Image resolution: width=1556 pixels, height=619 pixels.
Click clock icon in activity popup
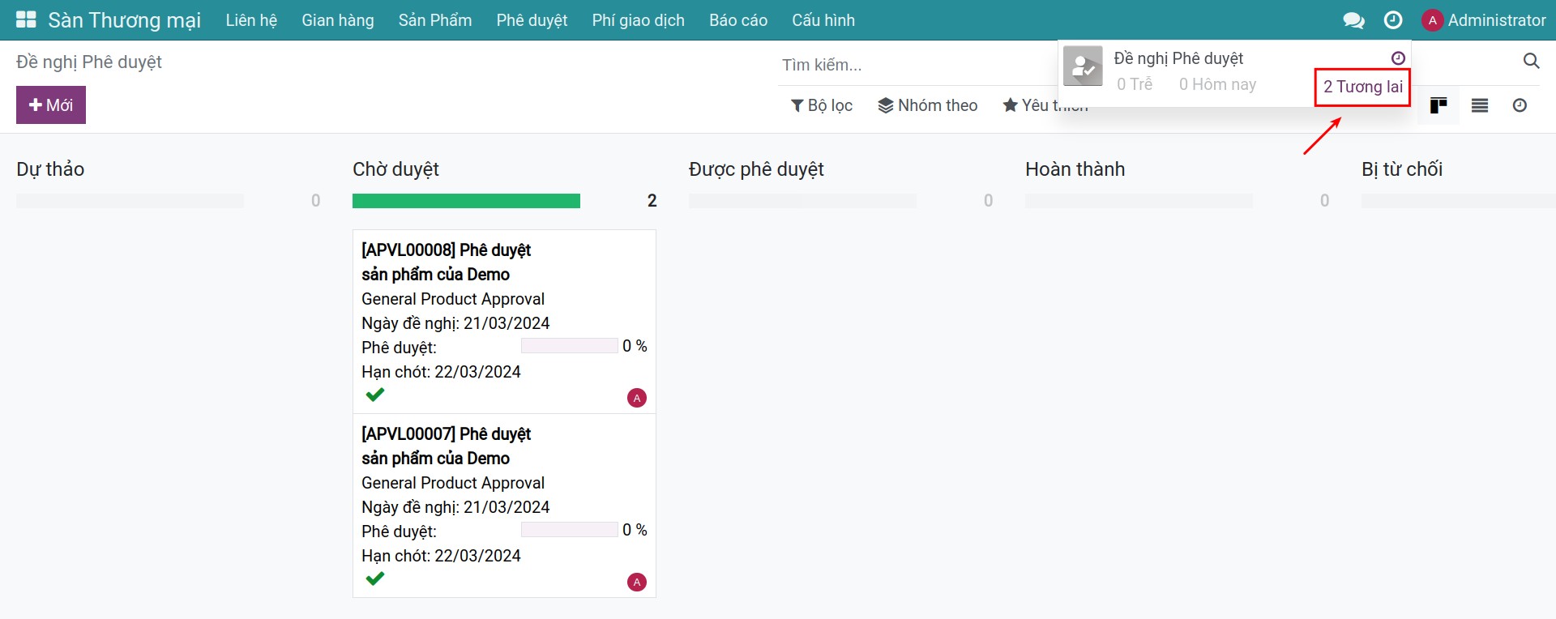click(x=1398, y=58)
